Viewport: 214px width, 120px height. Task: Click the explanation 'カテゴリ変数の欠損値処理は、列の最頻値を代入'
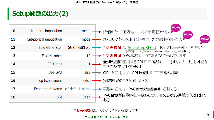pos(142,39)
